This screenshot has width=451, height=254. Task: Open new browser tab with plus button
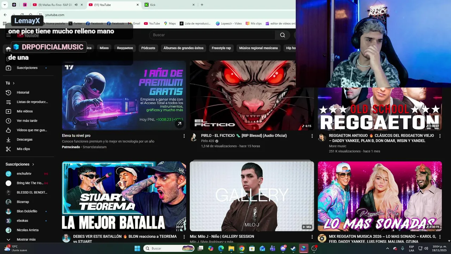[x=202, y=5]
